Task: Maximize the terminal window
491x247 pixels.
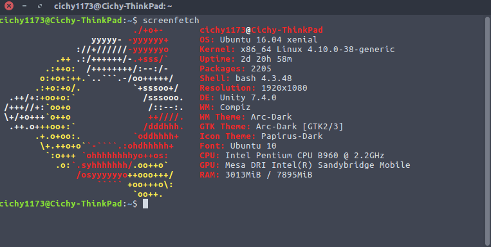Action: click(x=39, y=6)
